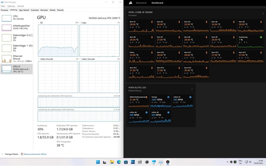Select Datenträger 0 (C:) in sidebar

coord(16,38)
